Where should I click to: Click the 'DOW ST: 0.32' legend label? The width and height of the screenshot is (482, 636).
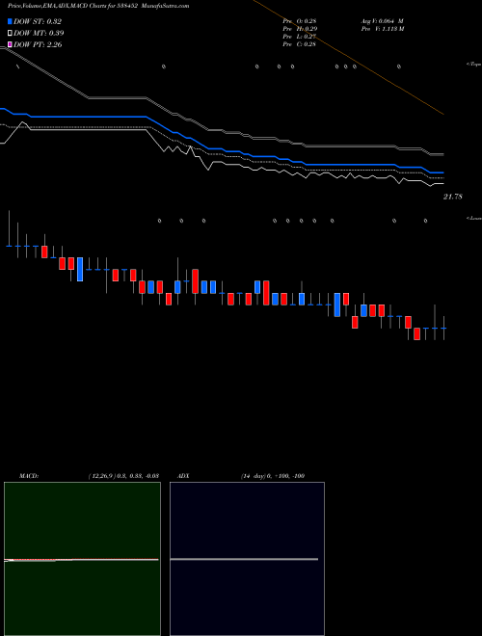point(38,21)
